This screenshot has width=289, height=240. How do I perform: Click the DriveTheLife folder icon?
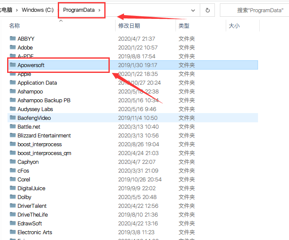pos(13,214)
